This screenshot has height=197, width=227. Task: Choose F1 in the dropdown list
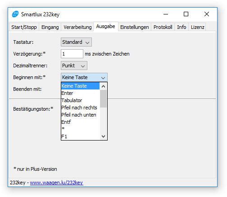[80, 136]
